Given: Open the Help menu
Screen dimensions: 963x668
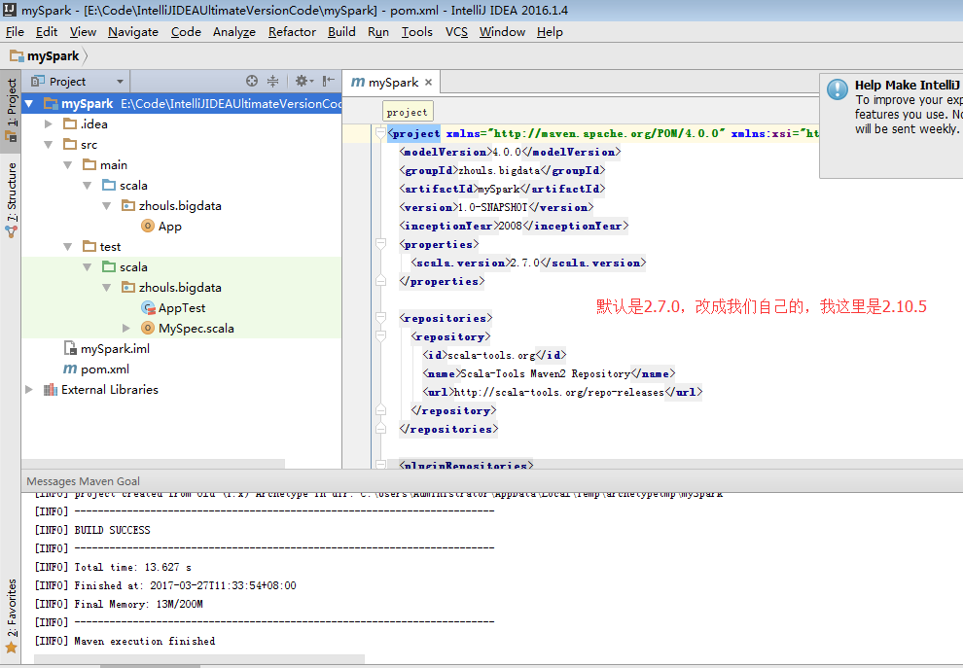Looking at the screenshot, I should coord(550,32).
